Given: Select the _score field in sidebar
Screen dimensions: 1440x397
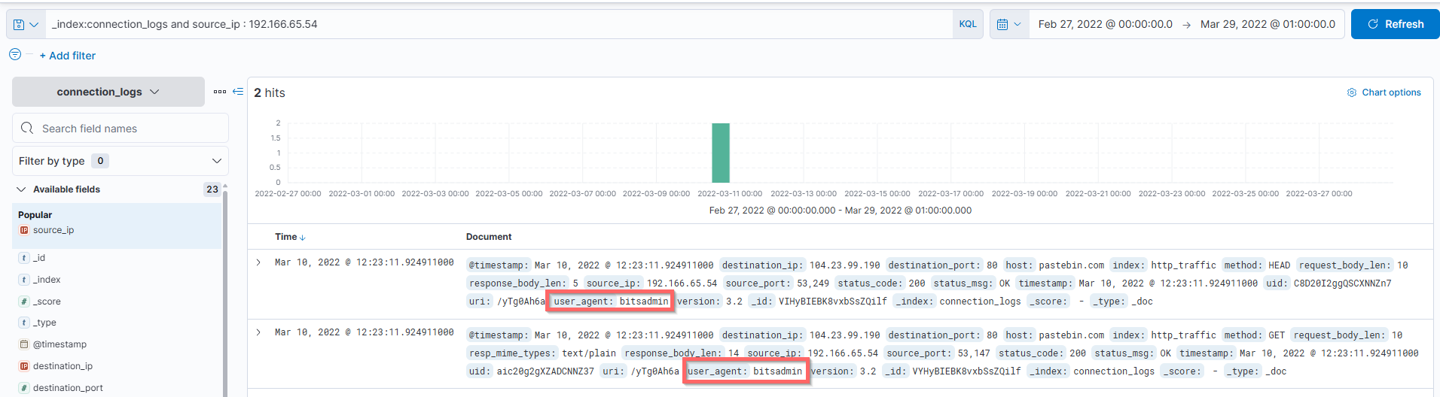Looking at the screenshot, I should (47, 302).
